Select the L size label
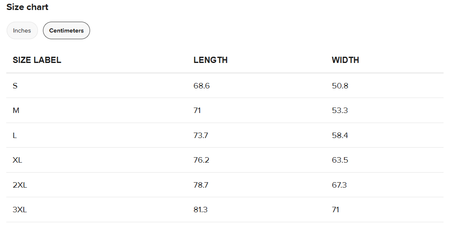The width and height of the screenshot is (449, 226). tap(15, 136)
